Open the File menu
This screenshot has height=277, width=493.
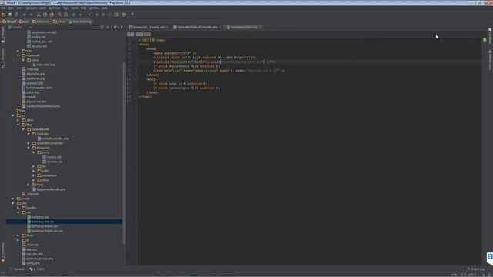pos(3,8)
